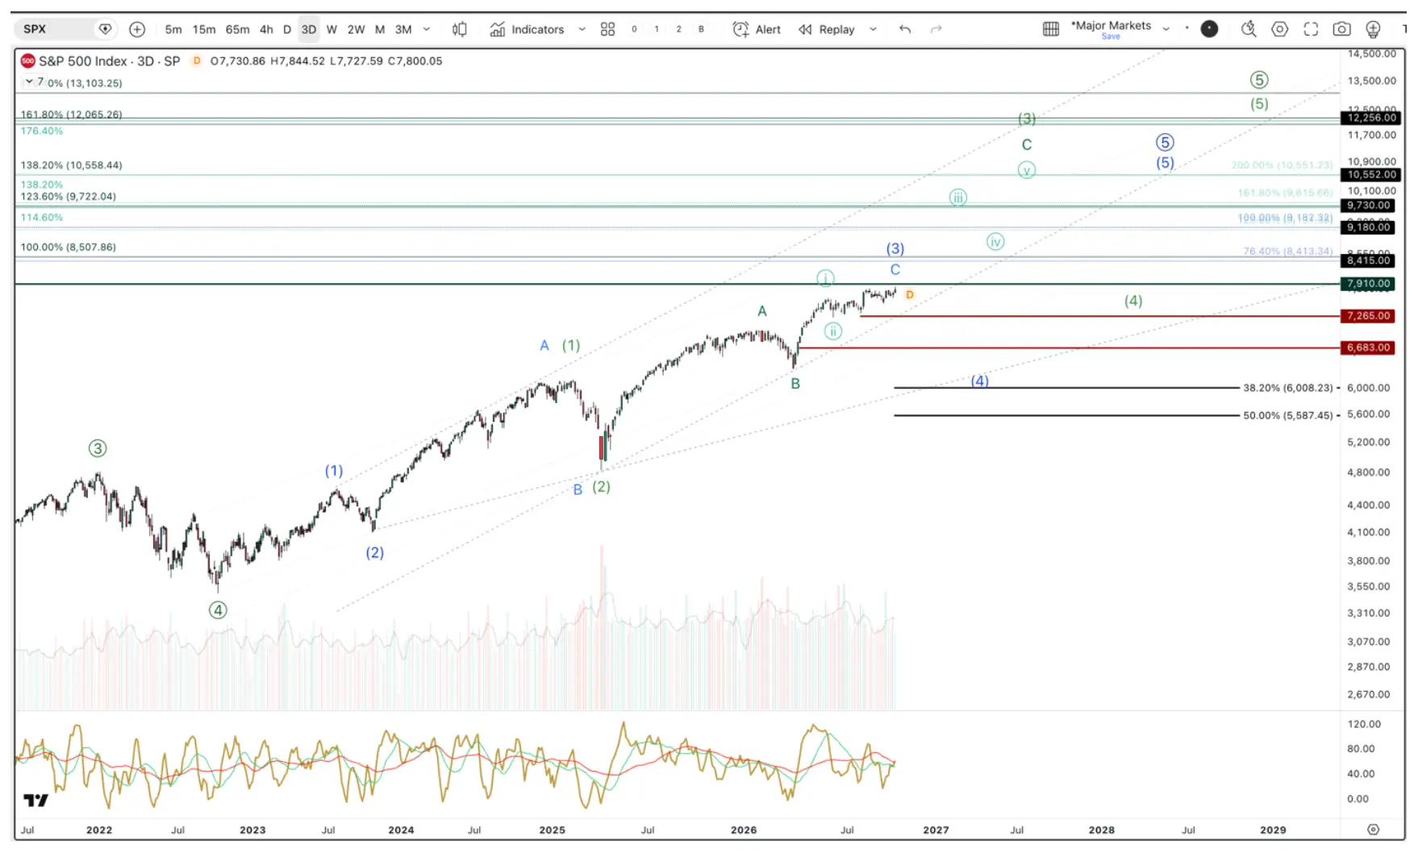Click the 2027 label on time axis
The height and width of the screenshot is (853, 1418).
[936, 830]
